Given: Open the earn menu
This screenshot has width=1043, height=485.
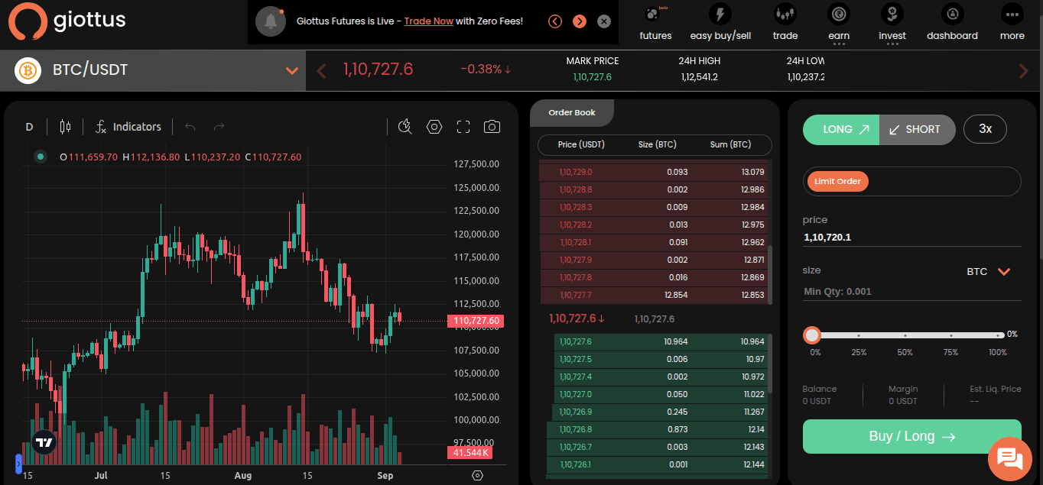Looking at the screenshot, I should tap(839, 22).
